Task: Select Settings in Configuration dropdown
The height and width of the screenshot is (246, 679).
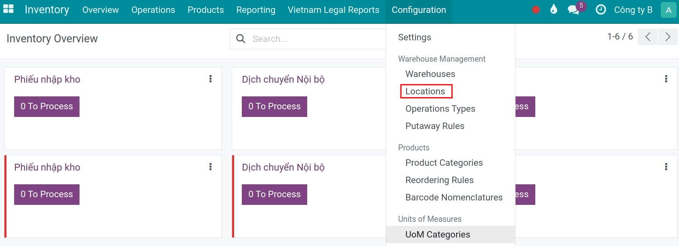Action: tap(415, 37)
